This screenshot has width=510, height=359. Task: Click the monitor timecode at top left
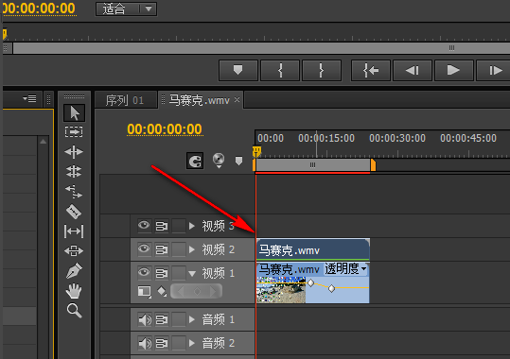pos(39,9)
